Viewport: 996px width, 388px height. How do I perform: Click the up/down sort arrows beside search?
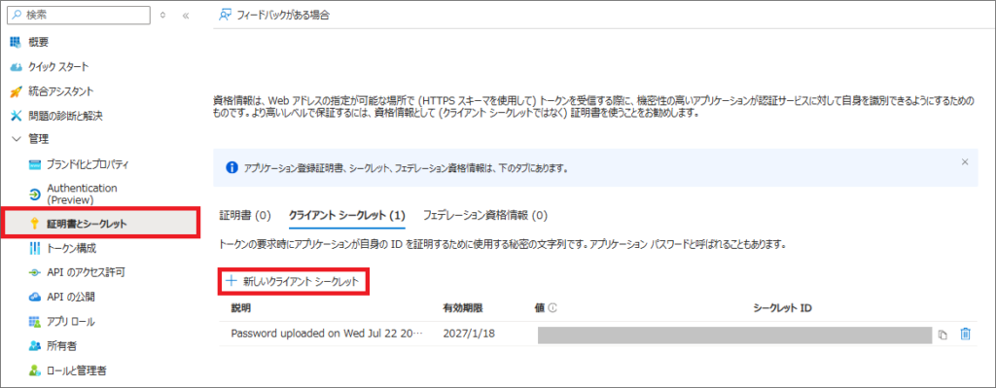(163, 16)
